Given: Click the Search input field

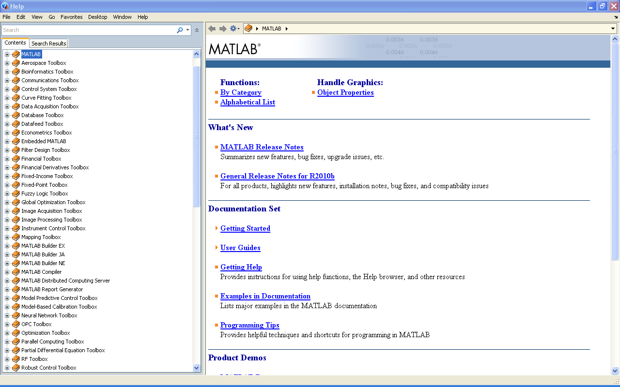Looking at the screenshot, I should pos(89,30).
